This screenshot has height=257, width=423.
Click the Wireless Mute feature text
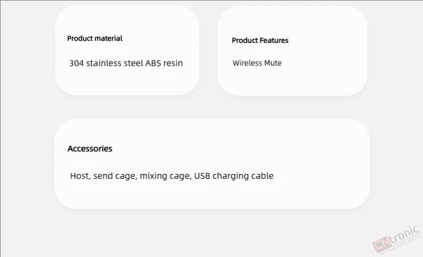[x=257, y=63]
